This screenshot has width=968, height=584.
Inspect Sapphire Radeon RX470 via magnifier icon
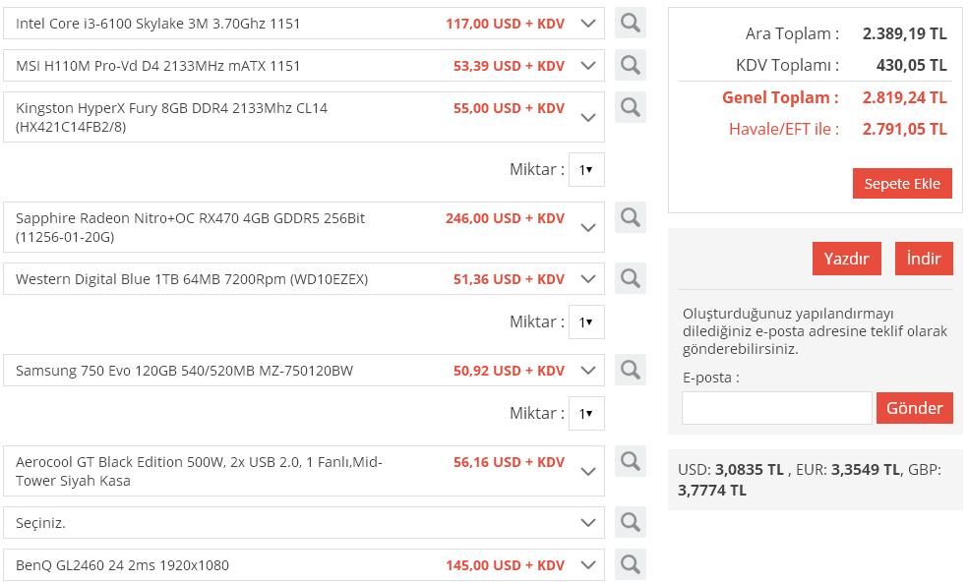coord(631,217)
